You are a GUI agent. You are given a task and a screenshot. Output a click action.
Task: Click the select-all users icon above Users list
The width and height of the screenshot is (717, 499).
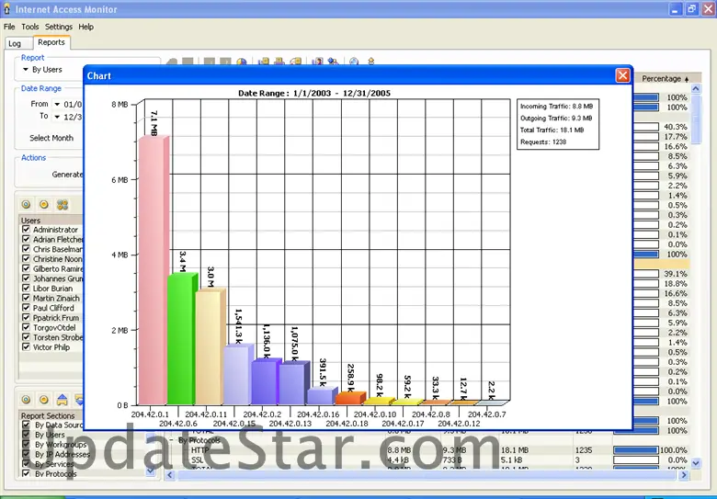click(26, 204)
